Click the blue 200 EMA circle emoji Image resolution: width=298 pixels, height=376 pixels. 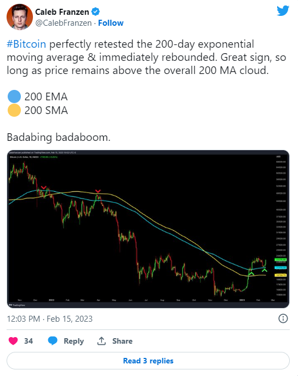(14, 96)
